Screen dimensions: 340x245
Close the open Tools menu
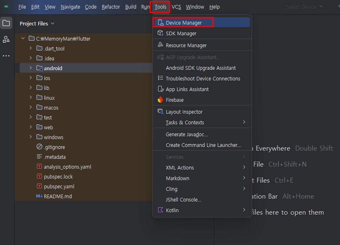pos(160,7)
